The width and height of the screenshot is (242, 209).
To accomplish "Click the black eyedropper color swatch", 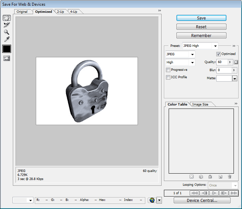I will click(7, 49).
